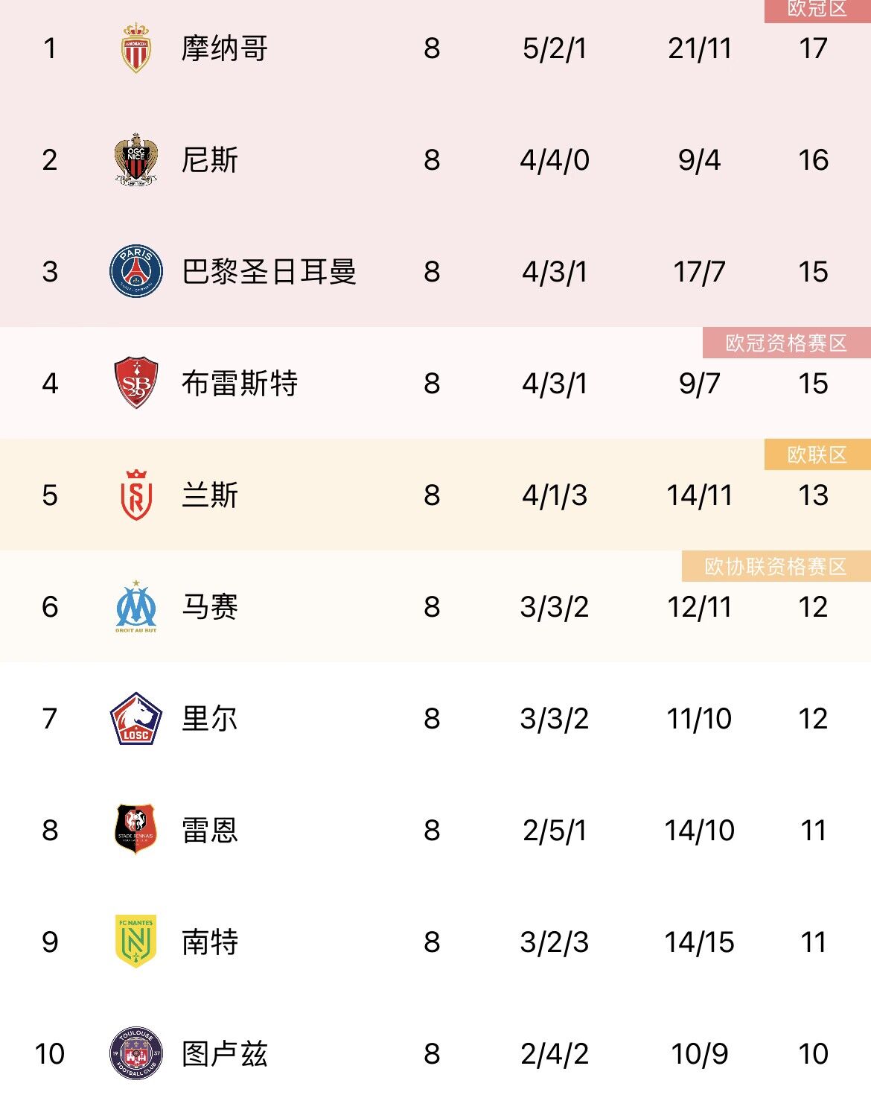The height and width of the screenshot is (1095, 871).
Task: Open the Toulouse Football Club badge
Action: click(x=136, y=1053)
